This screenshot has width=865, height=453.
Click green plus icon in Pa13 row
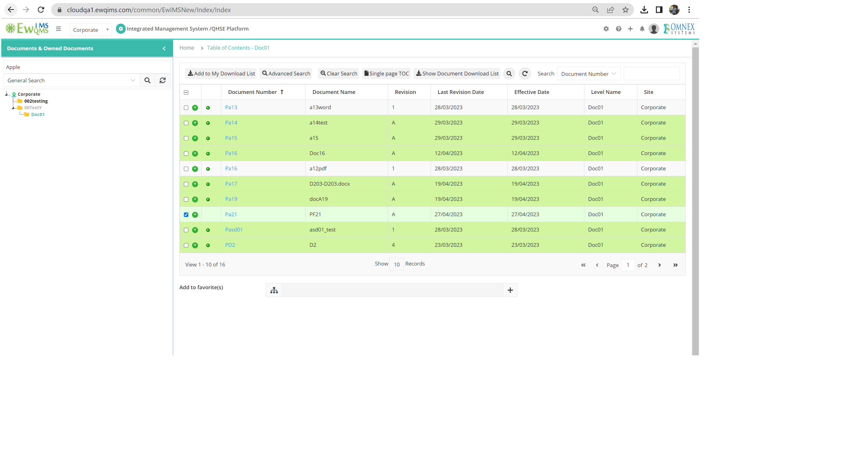click(x=195, y=108)
